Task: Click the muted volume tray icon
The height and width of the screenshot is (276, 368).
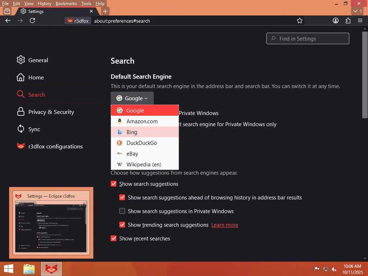Action: [x=334, y=269]
